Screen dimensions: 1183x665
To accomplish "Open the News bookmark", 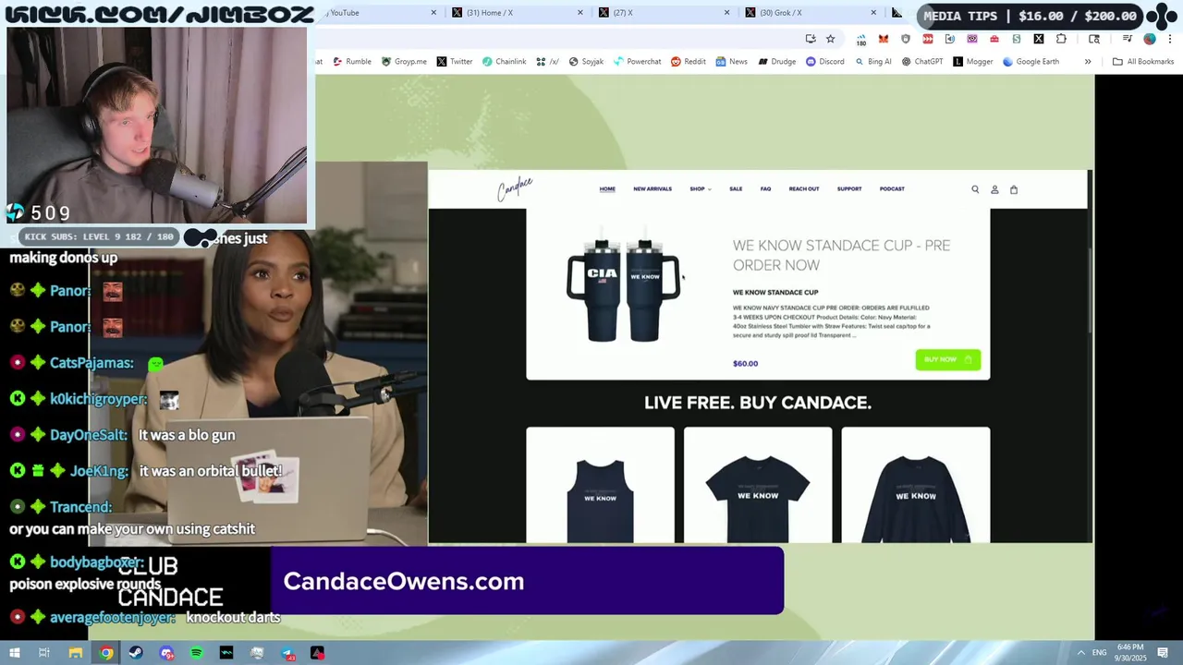I will click(730, 62).
